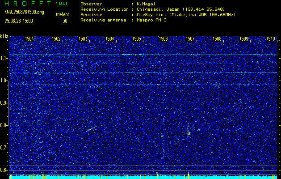
Task: Select the 1507 time marker
Action: pyautogui.click(x=190, y=39)
